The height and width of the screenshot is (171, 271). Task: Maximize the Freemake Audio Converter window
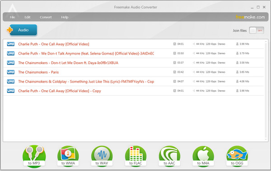pos(258,7)
